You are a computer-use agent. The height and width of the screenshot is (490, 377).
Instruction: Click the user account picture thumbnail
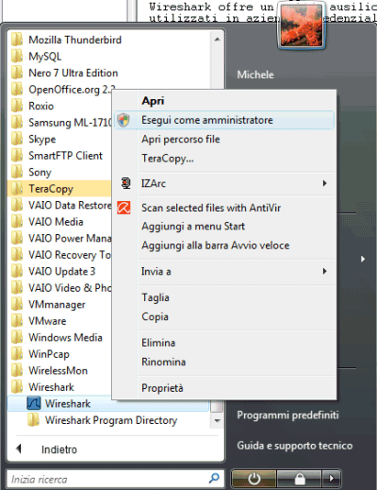click(x=302, y=25)
